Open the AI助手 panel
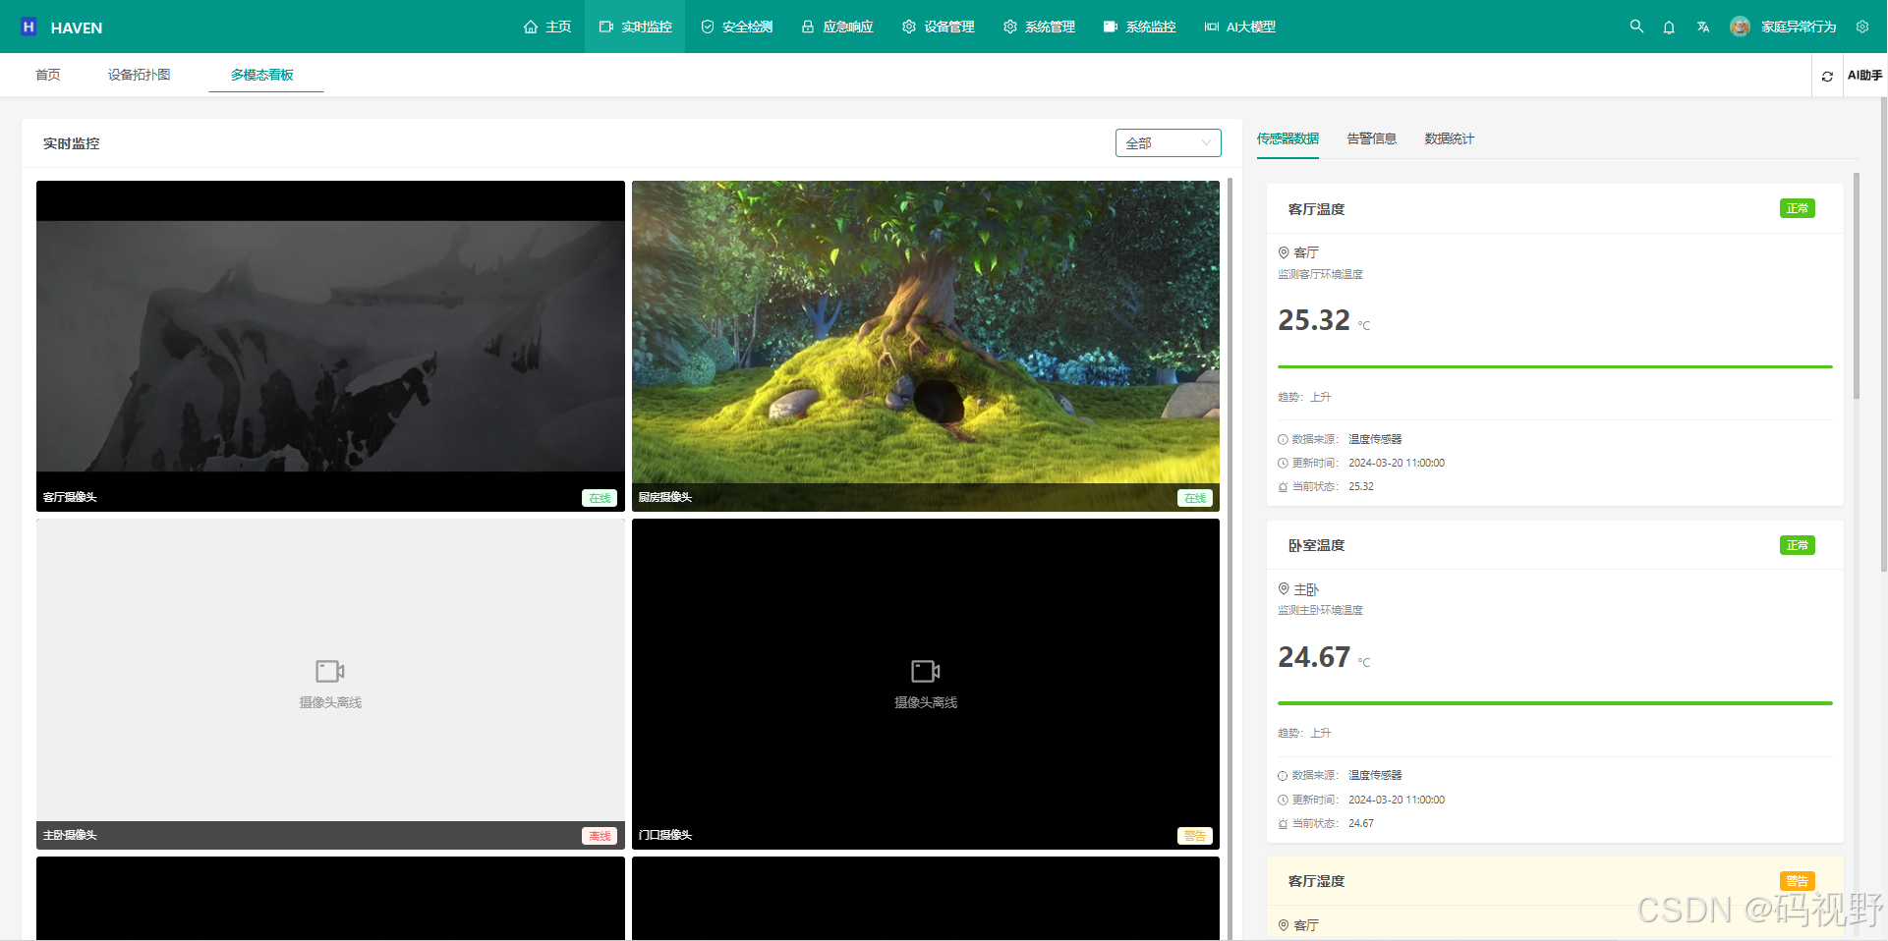 pyautogui.click(x=1864, y=75)
